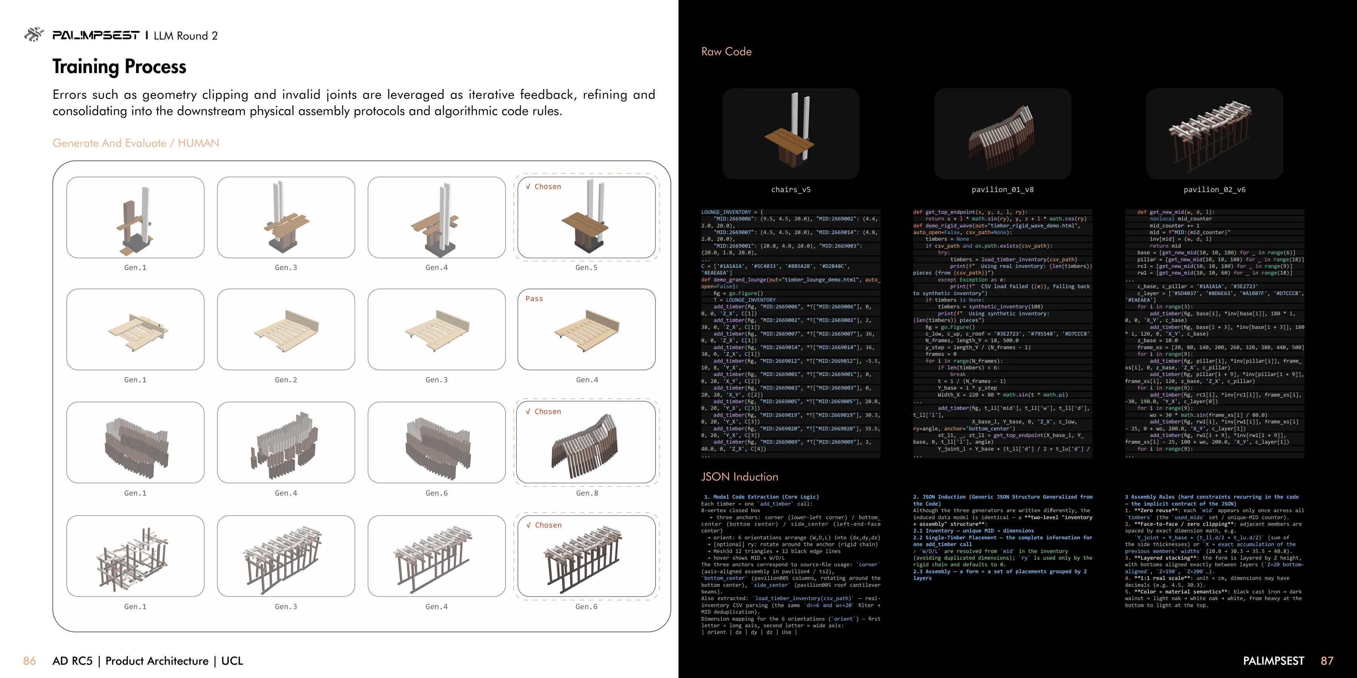Click the pavilion_02_v6 preview image

pos(1214,134)
